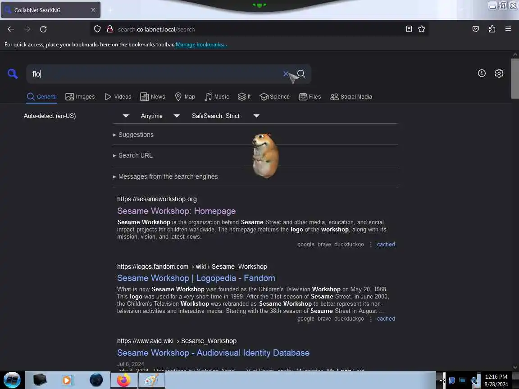Screen dimensions: 519x389
Task: Switch to Music category
Action: click(217, 97)
